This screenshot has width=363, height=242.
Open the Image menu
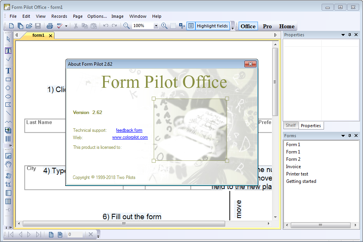[117, 16]
